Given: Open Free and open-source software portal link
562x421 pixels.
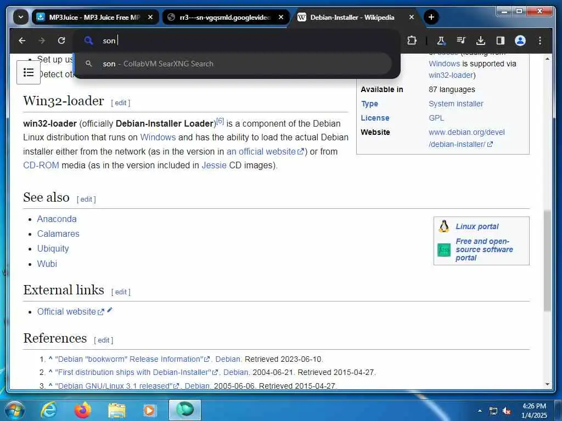Looking at the screenshot, I should coord(484,249).
